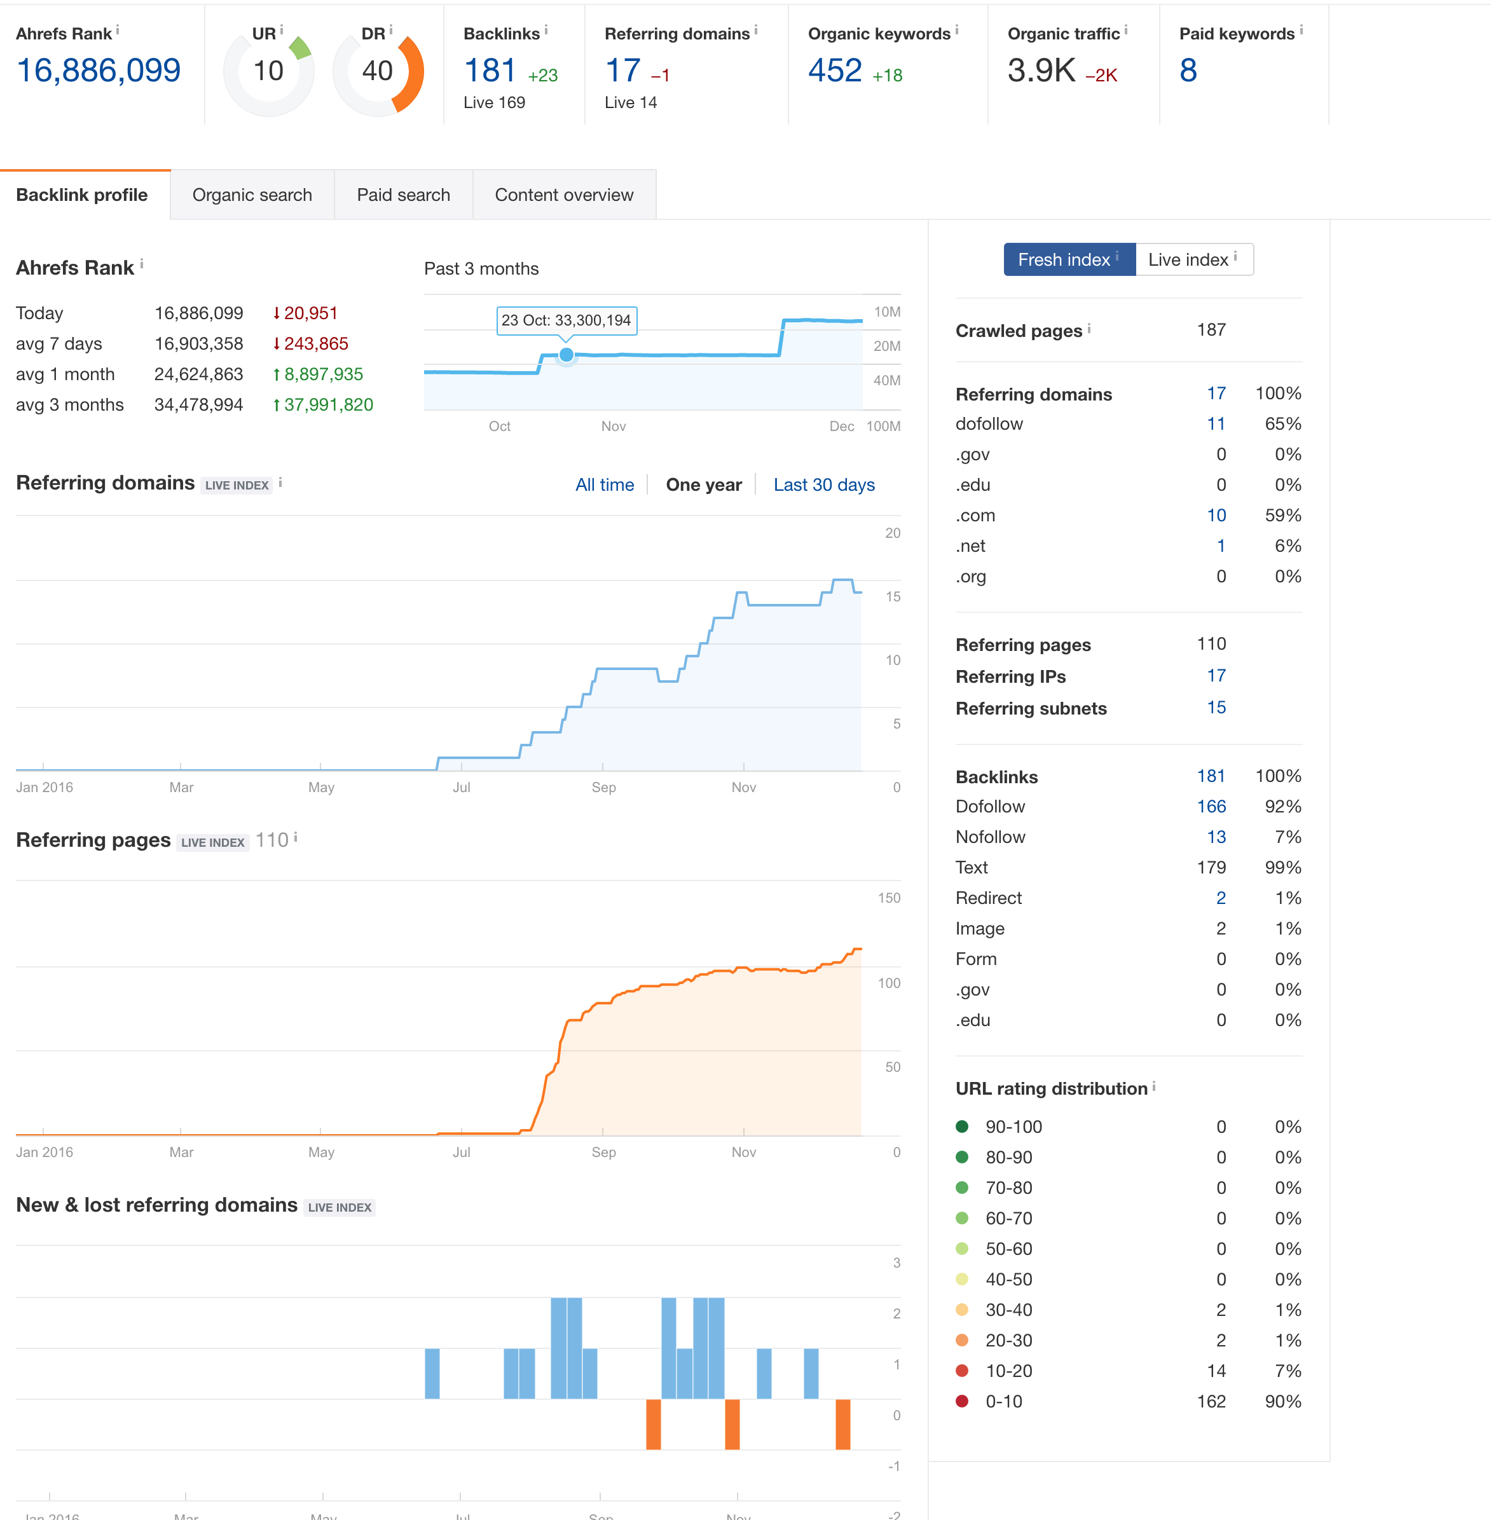Click info icon beside Organic keywords
Screen dimensions: 1491x1520
tap(956, 30)
